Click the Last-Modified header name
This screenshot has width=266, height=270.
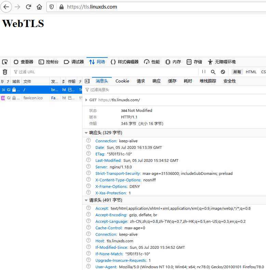coord(108,160)
